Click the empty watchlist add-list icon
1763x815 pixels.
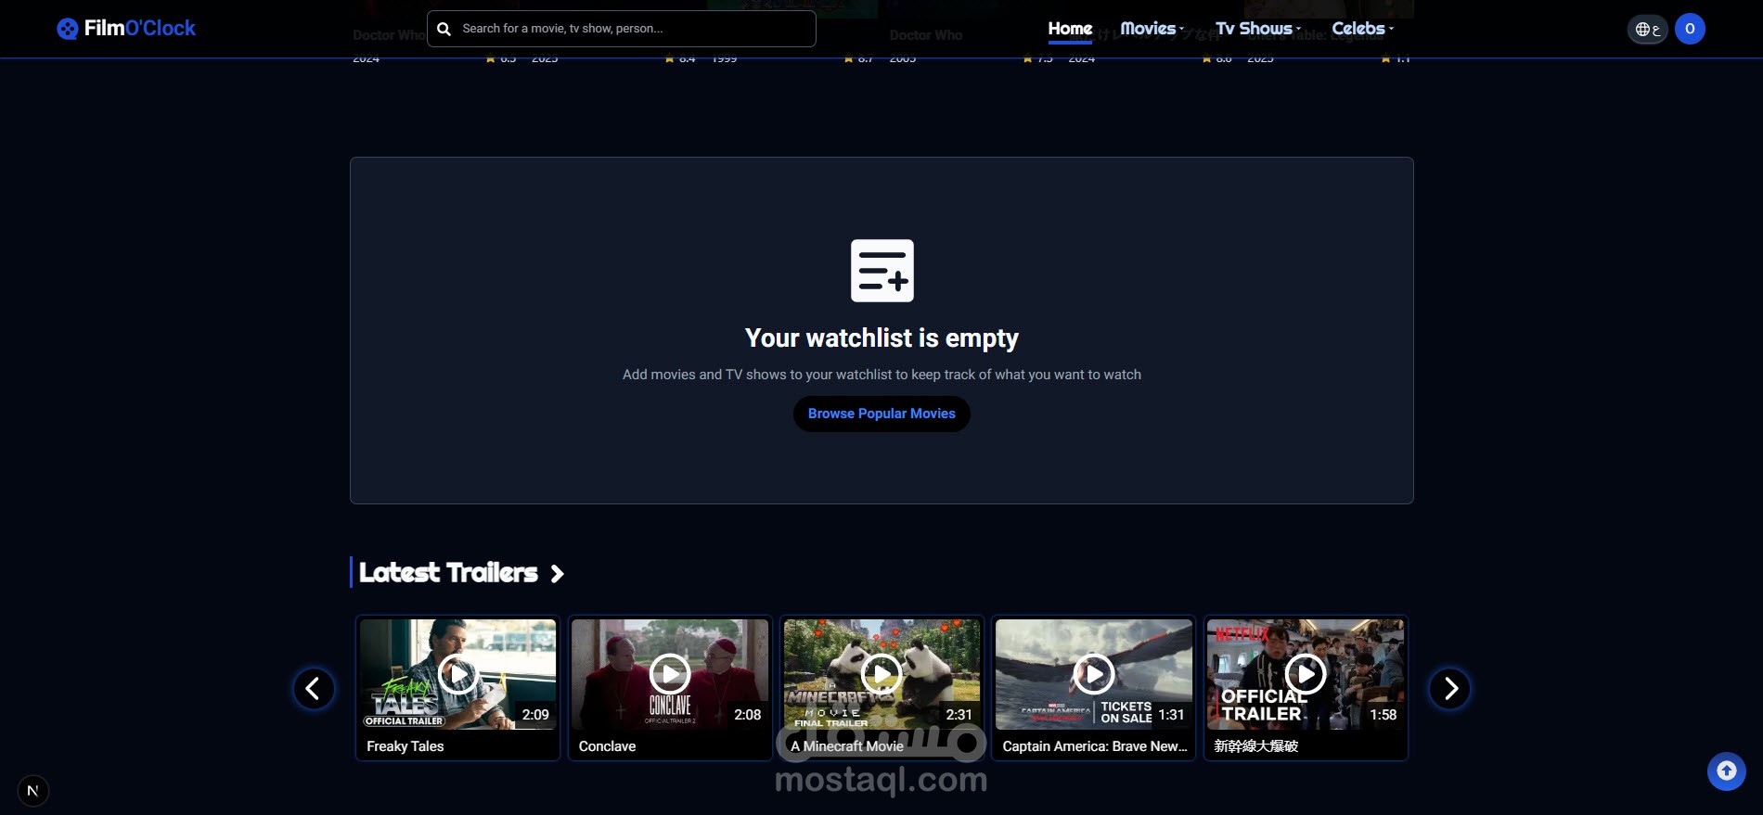pos(882,271)
